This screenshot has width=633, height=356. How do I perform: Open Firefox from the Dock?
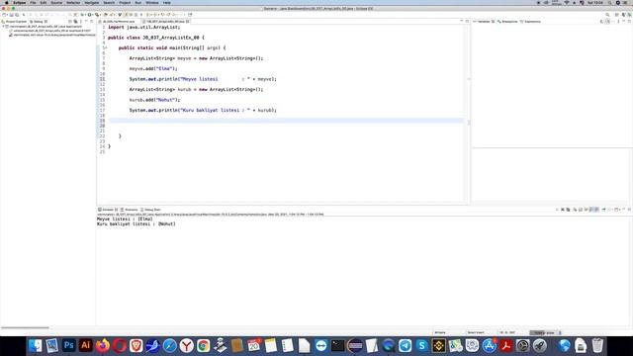103,345
